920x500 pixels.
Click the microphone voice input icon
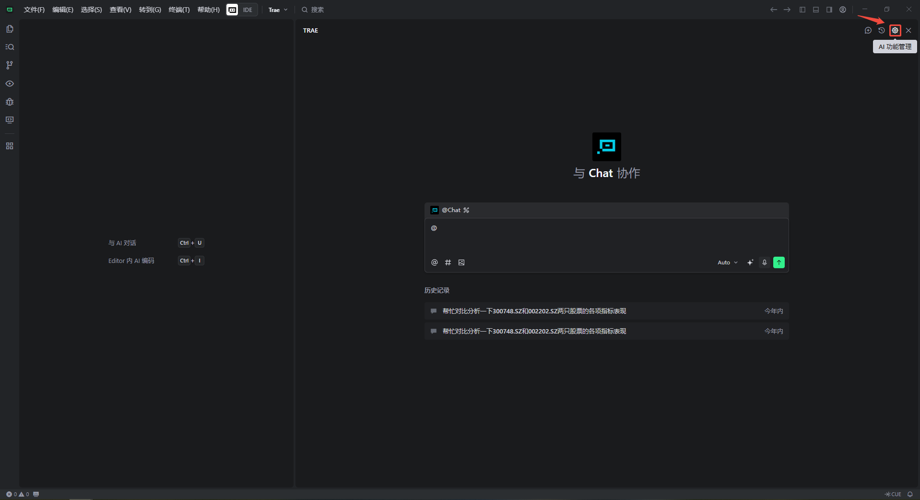765,262
